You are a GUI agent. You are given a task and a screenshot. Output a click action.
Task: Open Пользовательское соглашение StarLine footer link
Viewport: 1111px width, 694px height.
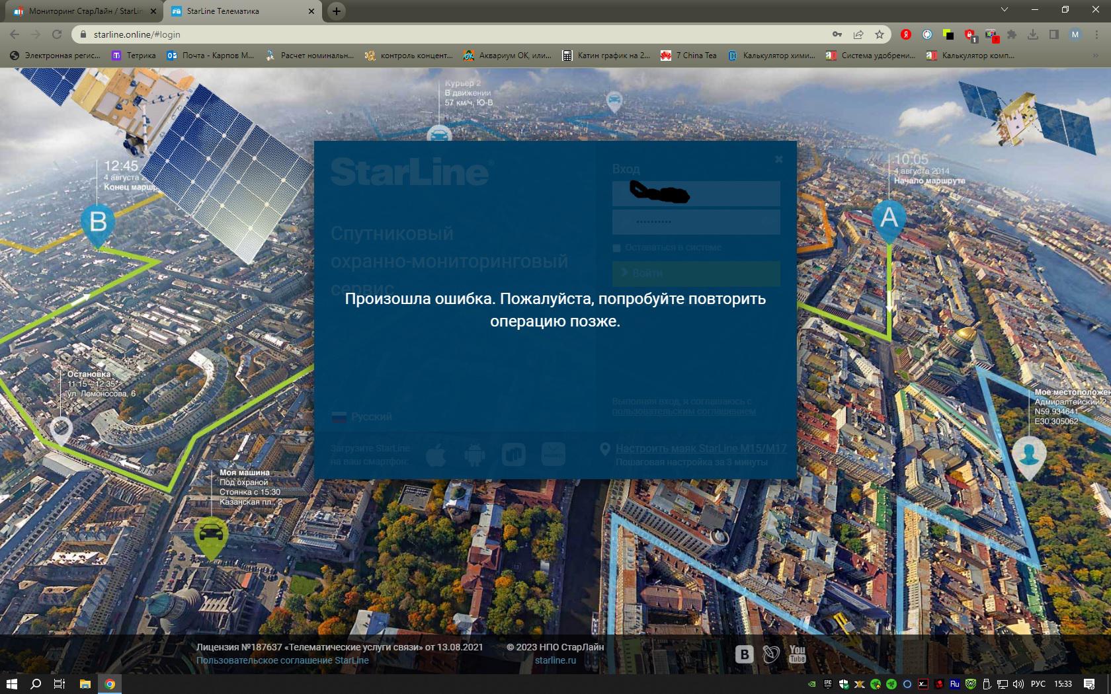pos(282,660)
